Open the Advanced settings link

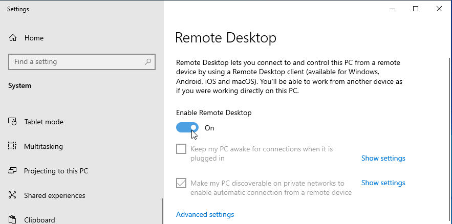click(x=205, y=214)
